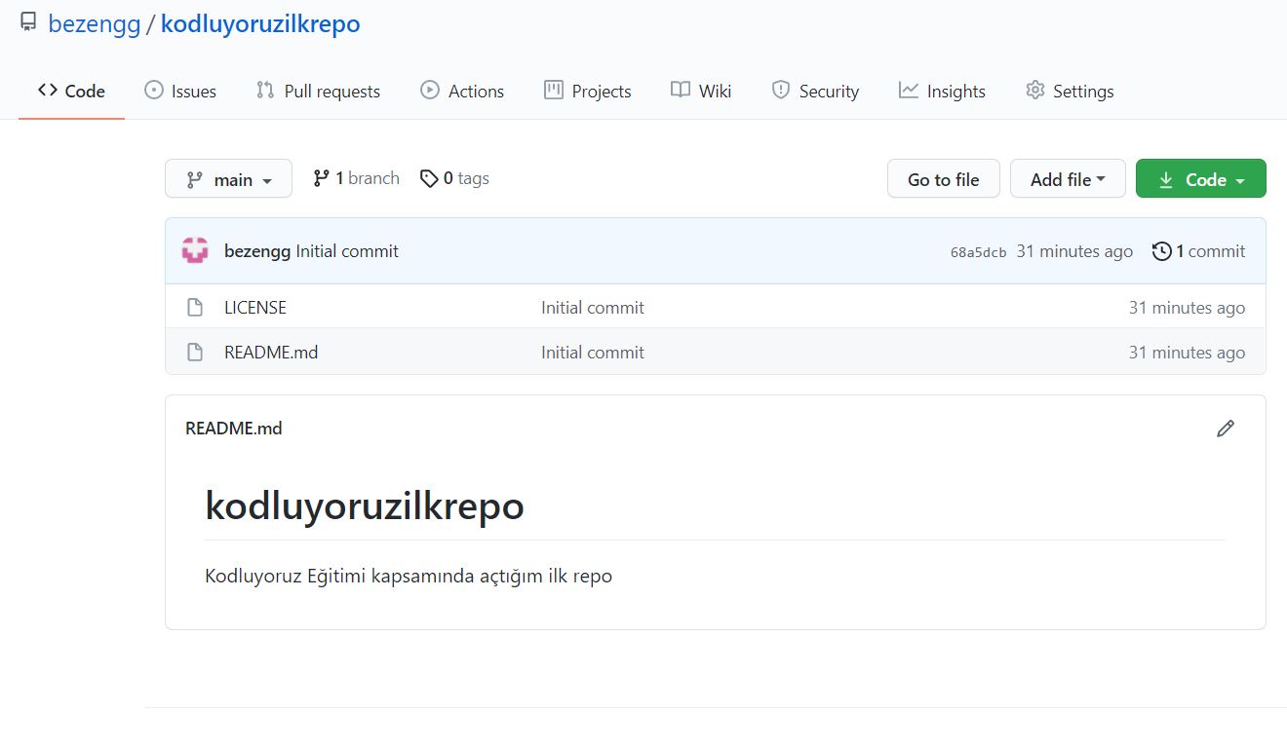Click the Settings gear icon
This screenshot has width=1287, height=748.
click(x=1035, y=91)
